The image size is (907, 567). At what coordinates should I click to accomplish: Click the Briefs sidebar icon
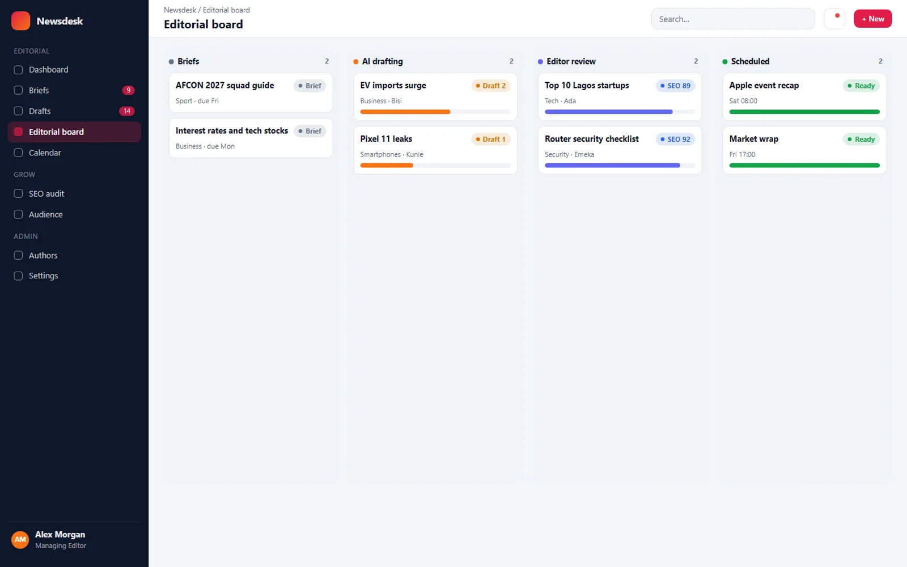click(18, 90)
